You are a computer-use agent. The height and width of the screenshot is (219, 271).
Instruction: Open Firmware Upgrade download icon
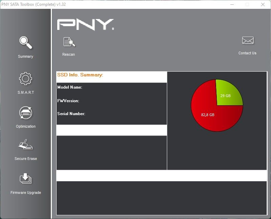[x=26, y=179]
